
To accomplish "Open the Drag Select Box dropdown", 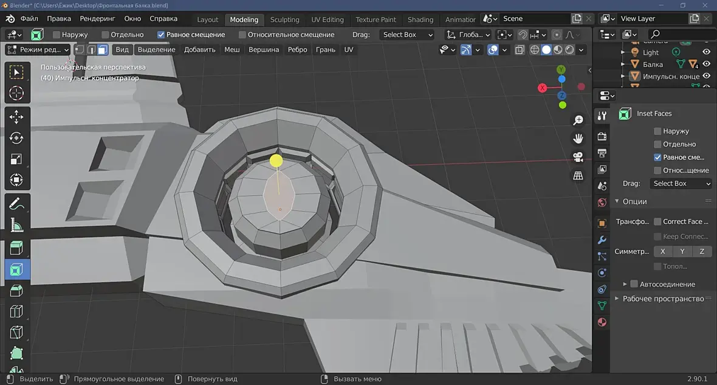I will [407, 35].
